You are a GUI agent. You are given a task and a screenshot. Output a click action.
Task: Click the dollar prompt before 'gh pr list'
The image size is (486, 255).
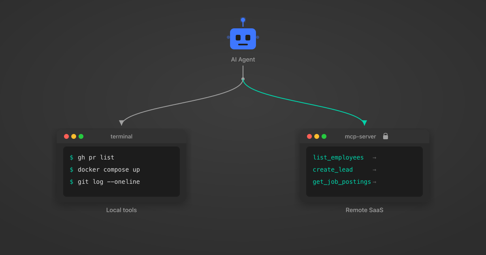pos(72,157)
